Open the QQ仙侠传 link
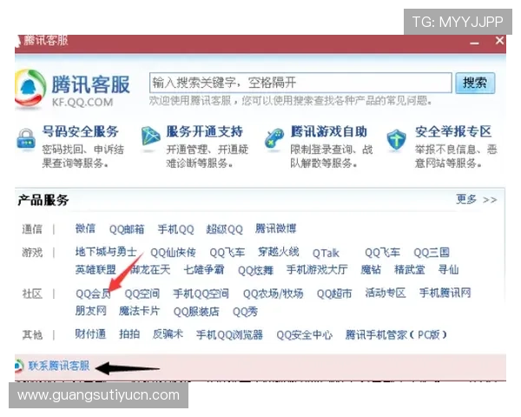The image size is (521, 417). [173, 253]
